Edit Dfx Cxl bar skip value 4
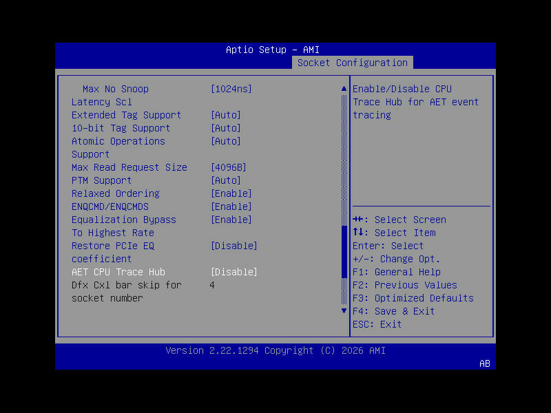Viewport: 551px width, 413px height. tap(212, 285)
